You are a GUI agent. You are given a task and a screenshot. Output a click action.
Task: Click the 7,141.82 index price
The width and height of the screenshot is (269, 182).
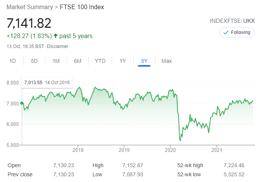[29, 23]
